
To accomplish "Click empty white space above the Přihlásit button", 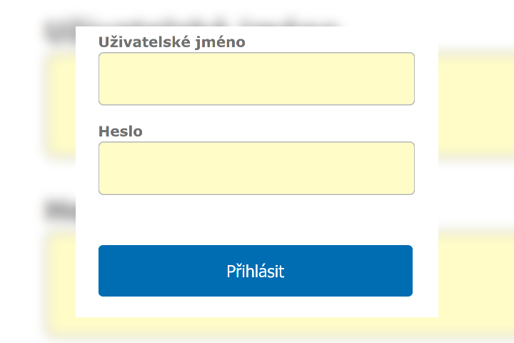I will (256, 220).
